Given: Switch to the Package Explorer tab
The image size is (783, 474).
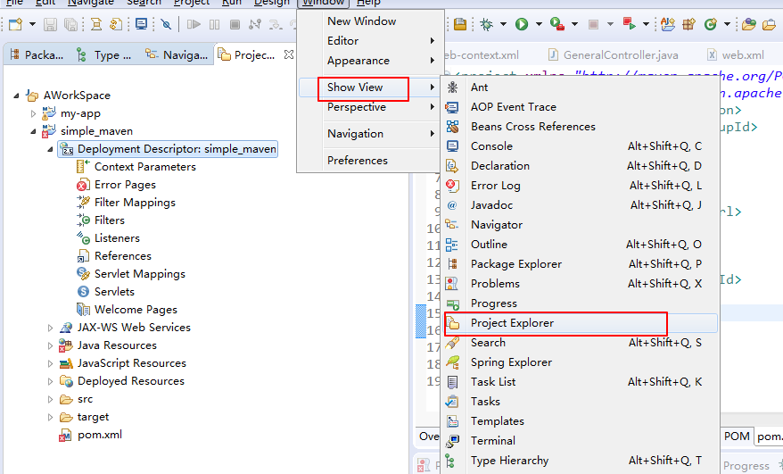Looking at the screenshot, I should click(x=37, y=55).
